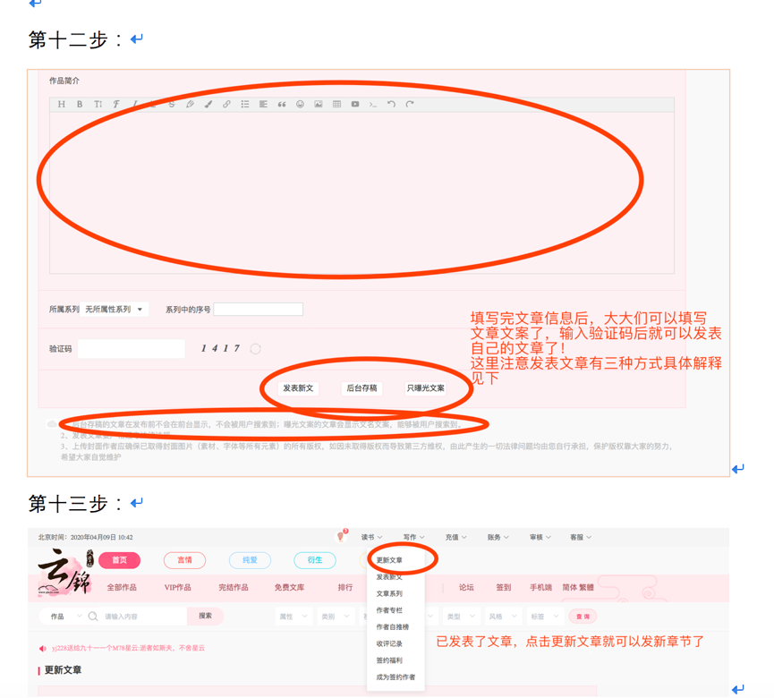Insert a hyperlink with the link icon

pos(226,105)
